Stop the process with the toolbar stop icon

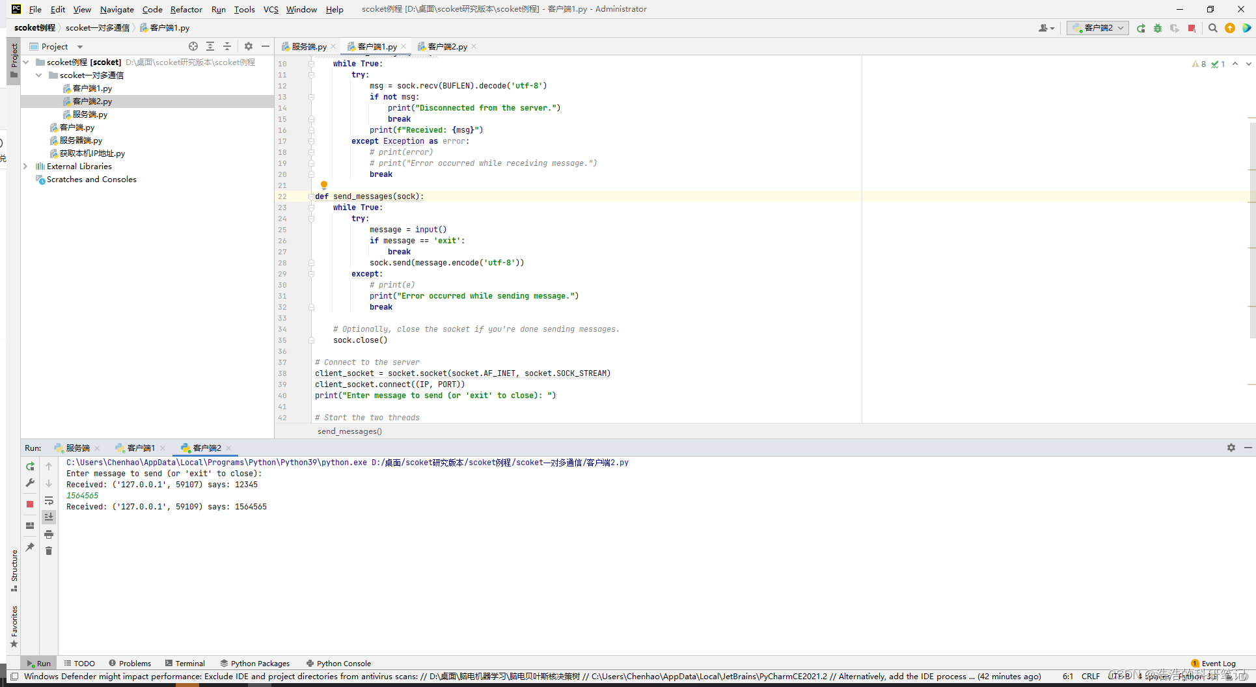tap(1192, 28)
